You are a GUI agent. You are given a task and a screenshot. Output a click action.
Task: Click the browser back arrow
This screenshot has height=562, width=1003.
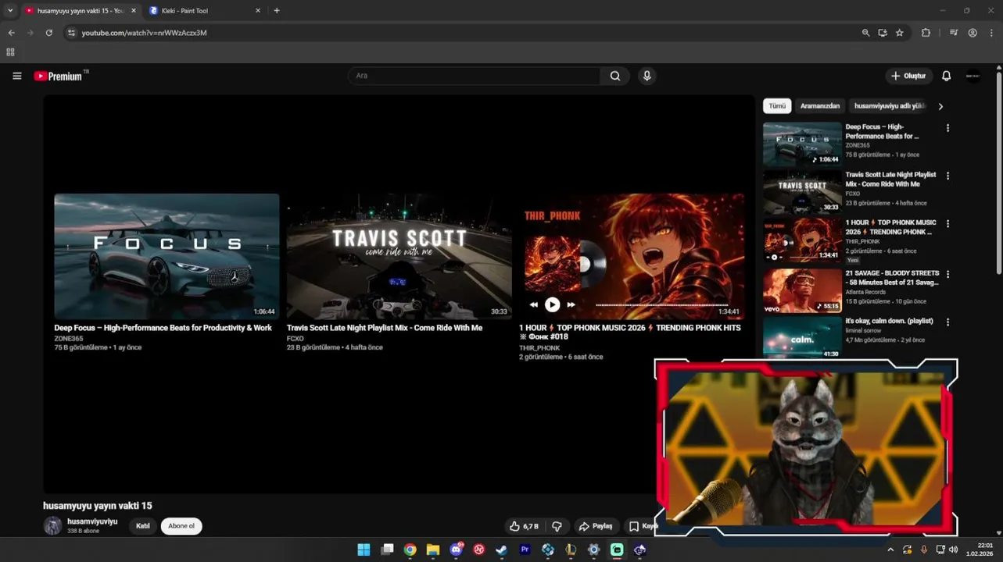coord(11,33)
